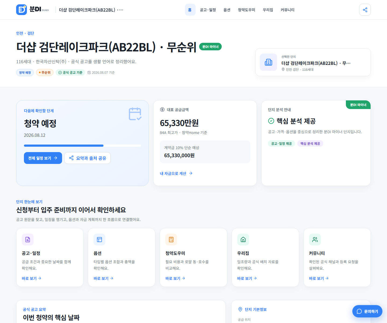Viewport: 387px width, 323px height.
Task: Click the 선택한 단지 label in the selected complex card
Action: (288, 57)
